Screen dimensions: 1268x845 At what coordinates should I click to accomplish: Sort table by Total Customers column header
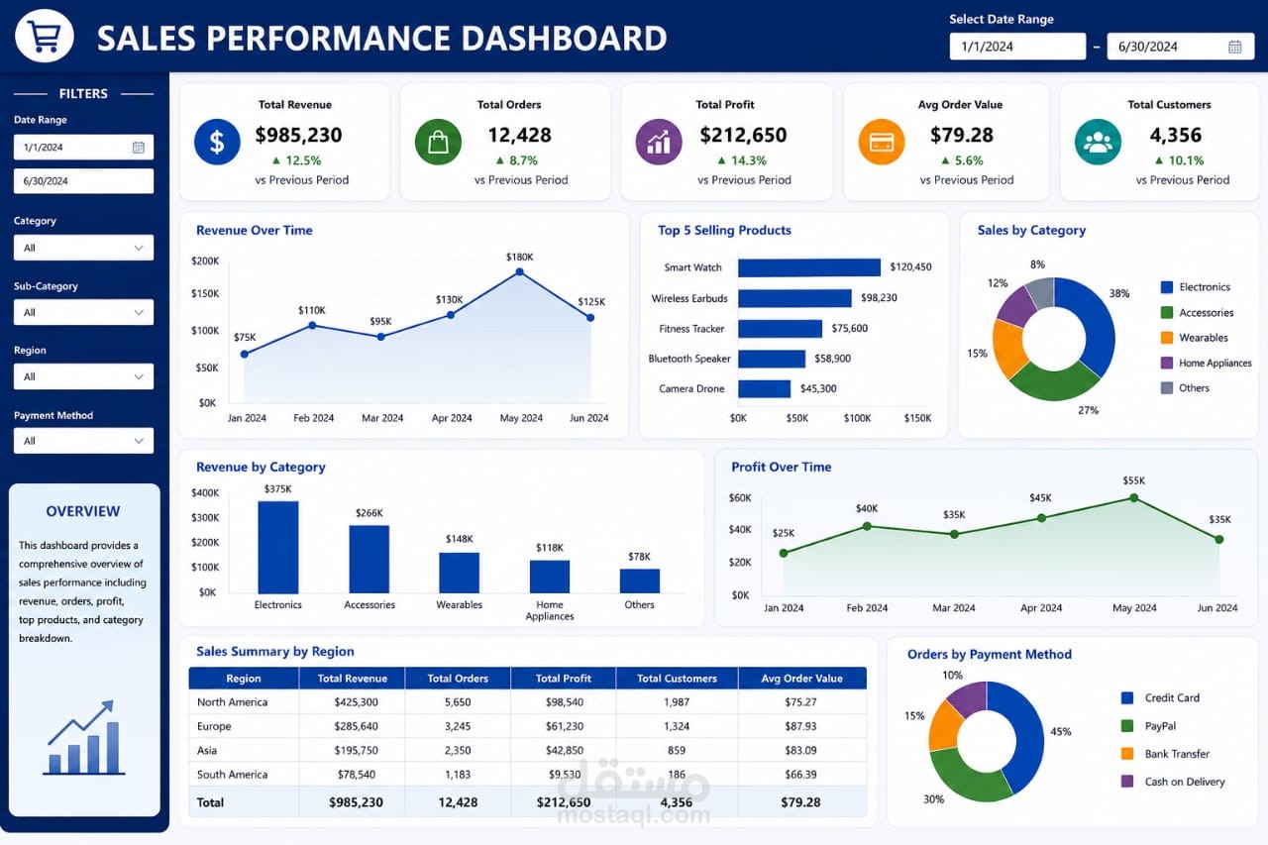677,679
